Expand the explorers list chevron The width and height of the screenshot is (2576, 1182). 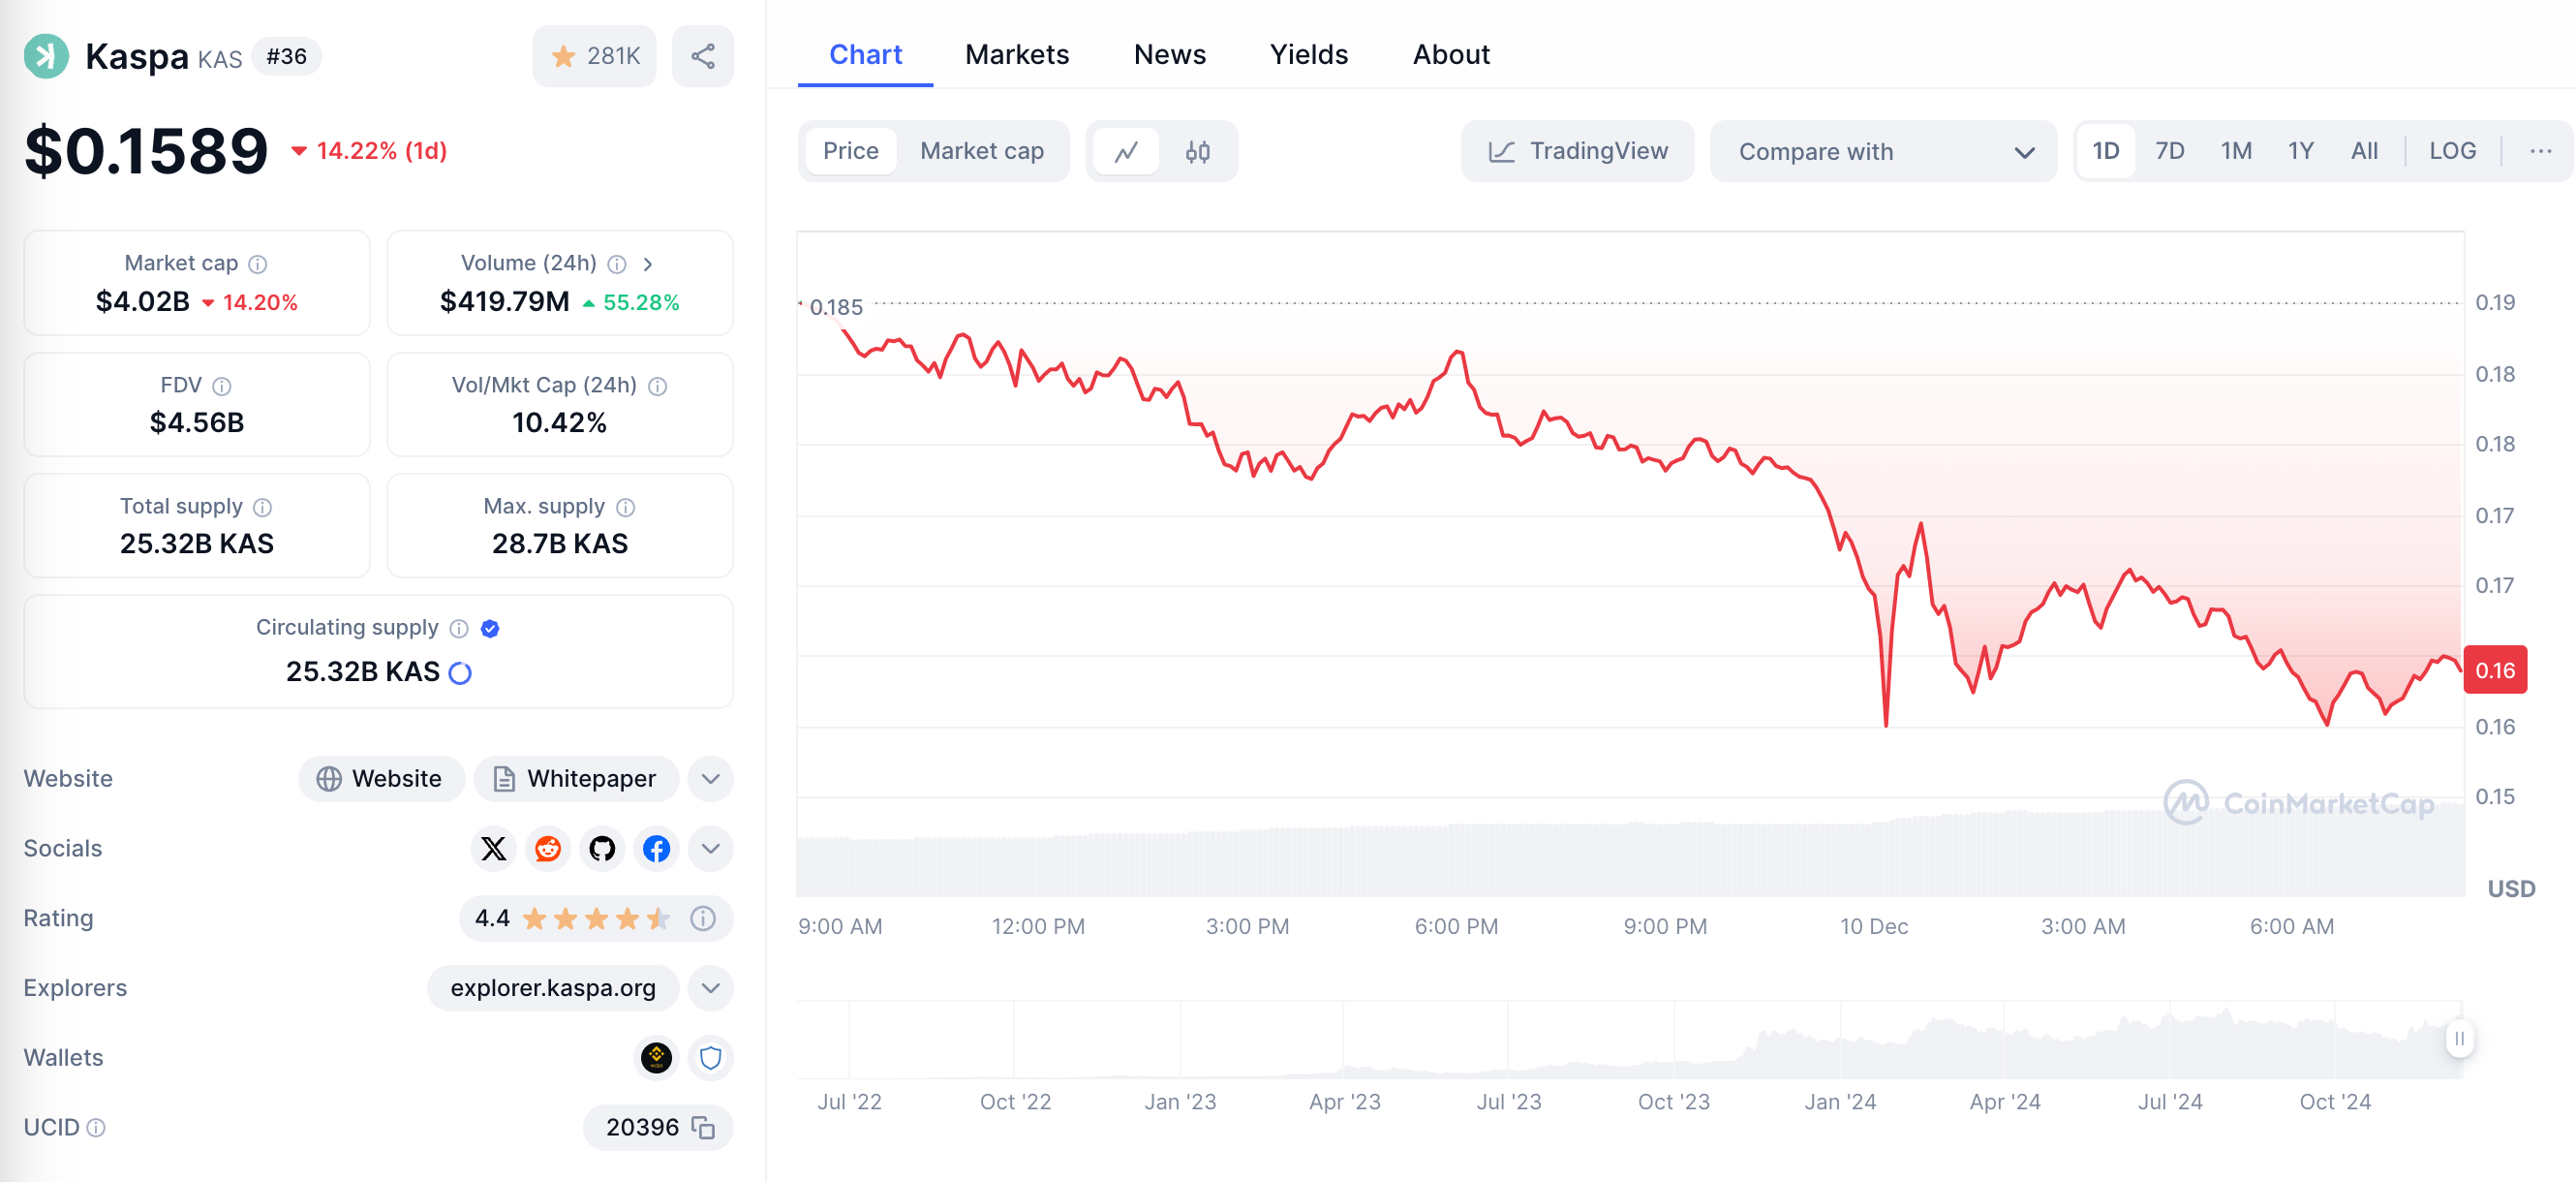click(710, 988)
